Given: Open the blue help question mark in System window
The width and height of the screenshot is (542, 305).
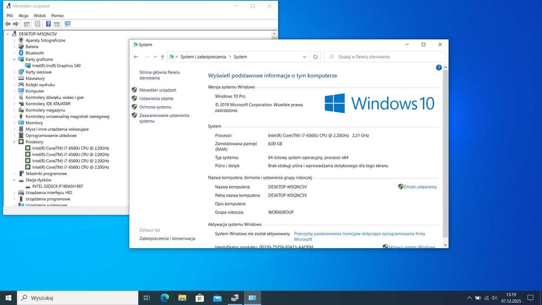Looking at the screenshot, I should (438, 68).
